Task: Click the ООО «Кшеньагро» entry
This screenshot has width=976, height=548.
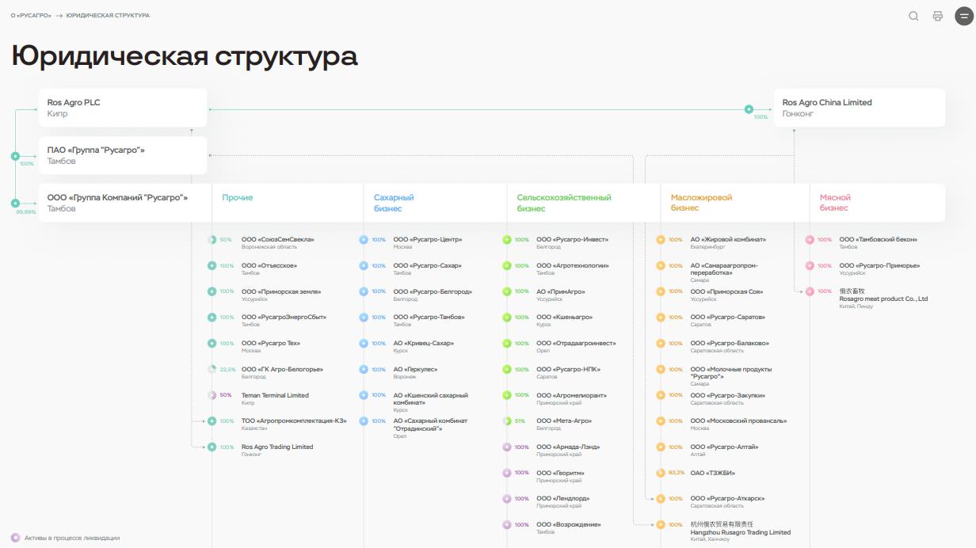Action: pos(564,321)
